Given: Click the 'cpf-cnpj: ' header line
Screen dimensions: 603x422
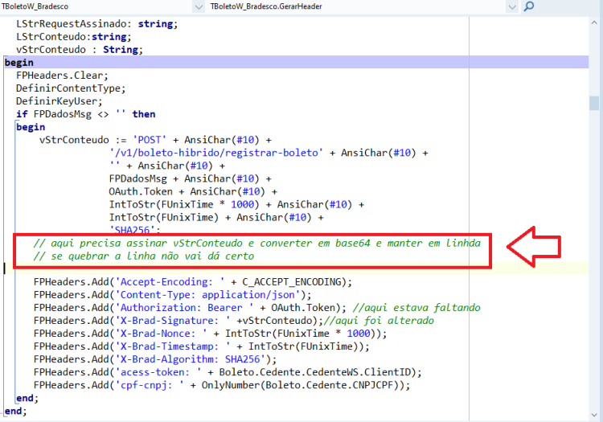Looking at the screenshot, I should 222,385.
